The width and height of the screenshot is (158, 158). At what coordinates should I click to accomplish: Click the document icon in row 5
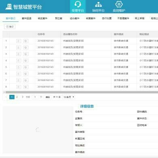pyautogui.click(x=19, y=67)
